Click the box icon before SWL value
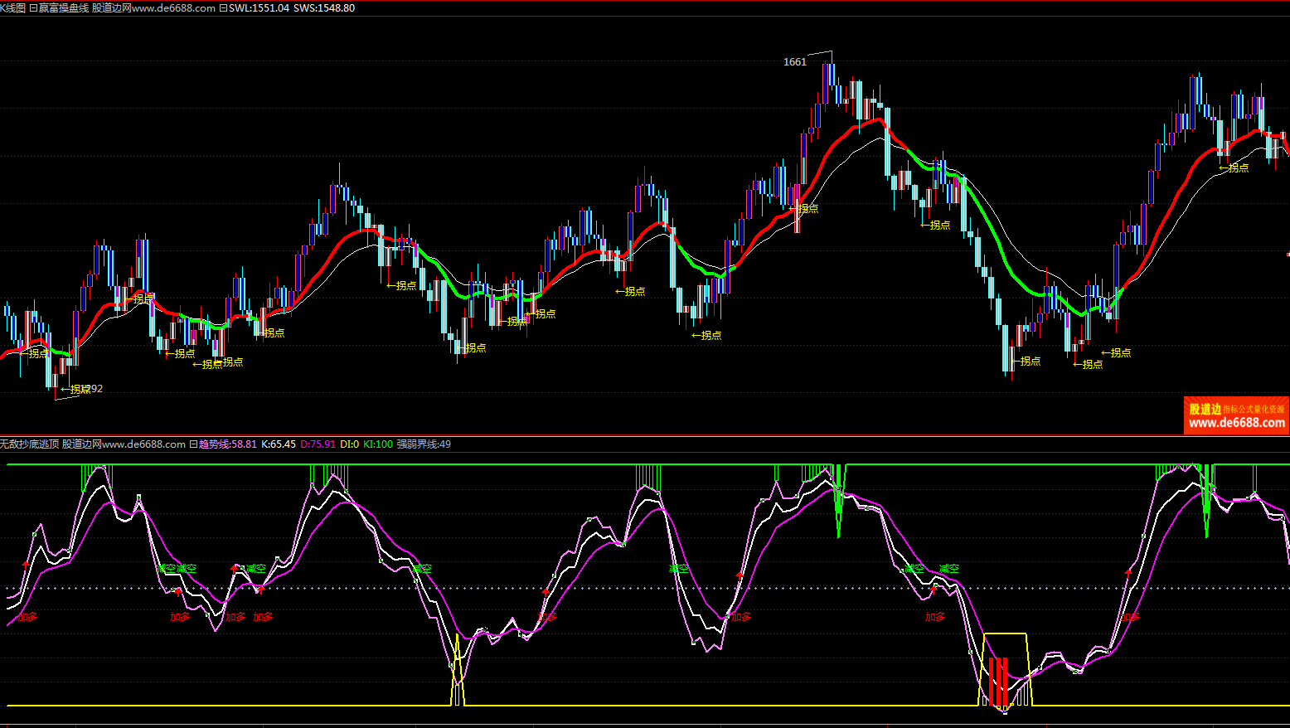The image size is (1290, 728). coord(223,8)
